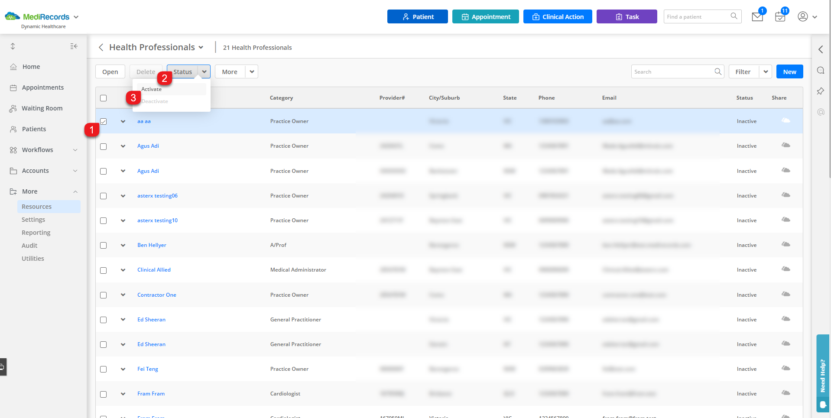Click share cloud icon for Clinical Allied

point(786,269)
